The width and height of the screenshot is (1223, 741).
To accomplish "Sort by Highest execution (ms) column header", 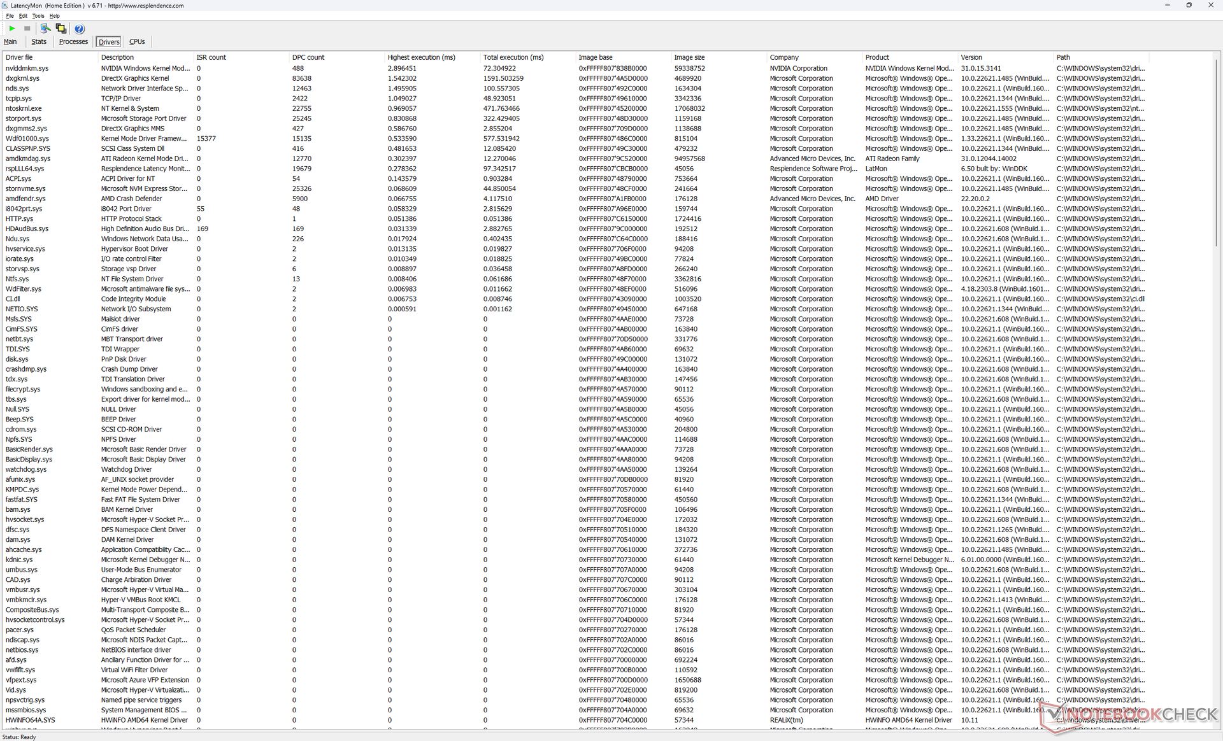I will coord(433,57).
